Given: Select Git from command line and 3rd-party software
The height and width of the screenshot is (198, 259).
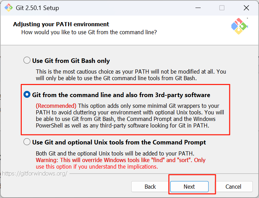Looking at the screenshot, I should (x=27, y=94).
